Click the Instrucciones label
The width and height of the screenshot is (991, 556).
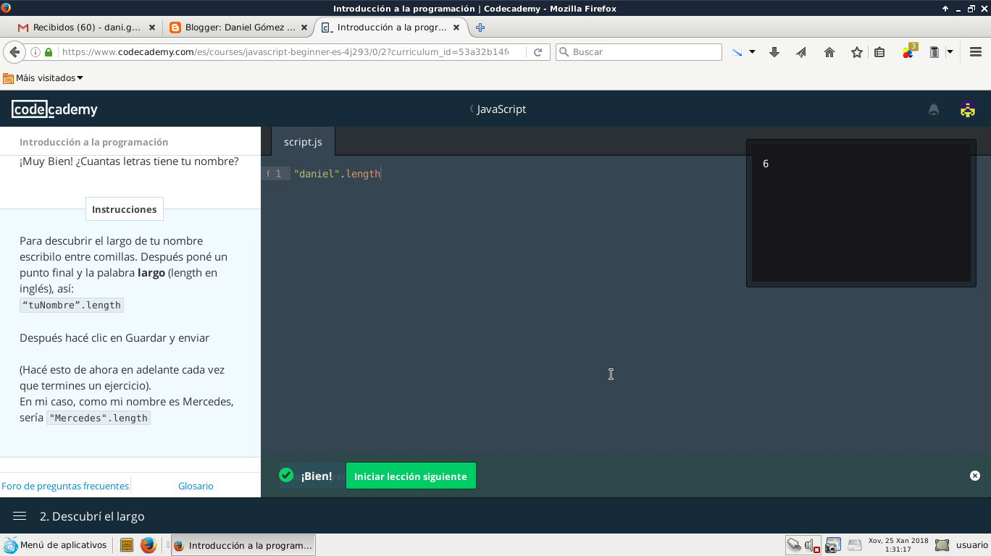click(x=124, y=209)
